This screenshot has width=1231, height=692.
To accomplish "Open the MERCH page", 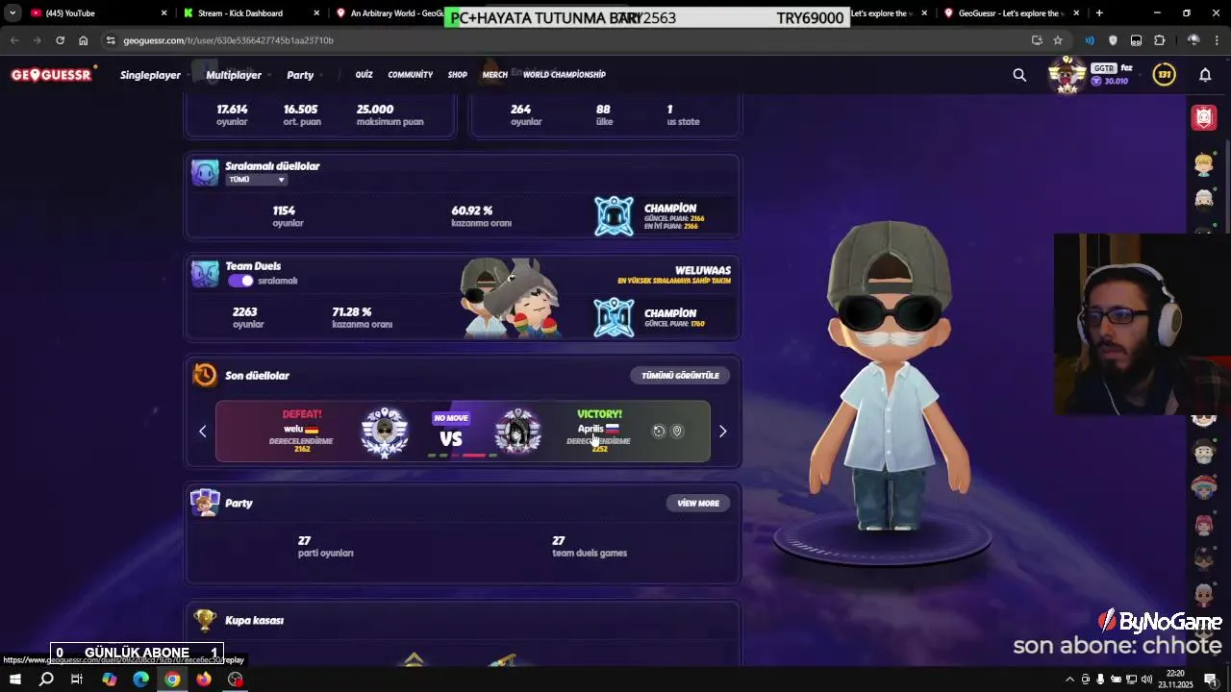I will (x=495, y=75).
